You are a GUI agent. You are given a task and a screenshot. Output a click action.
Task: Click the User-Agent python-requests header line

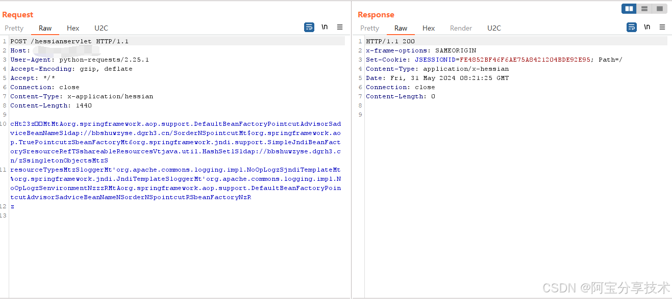click(80, 60)
